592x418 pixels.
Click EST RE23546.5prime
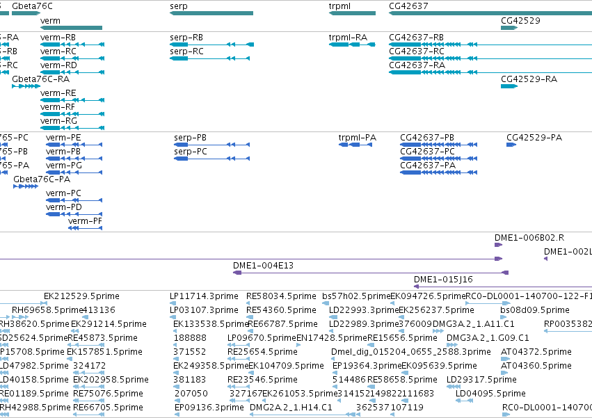pyautogui.click(x=262, y=380)
